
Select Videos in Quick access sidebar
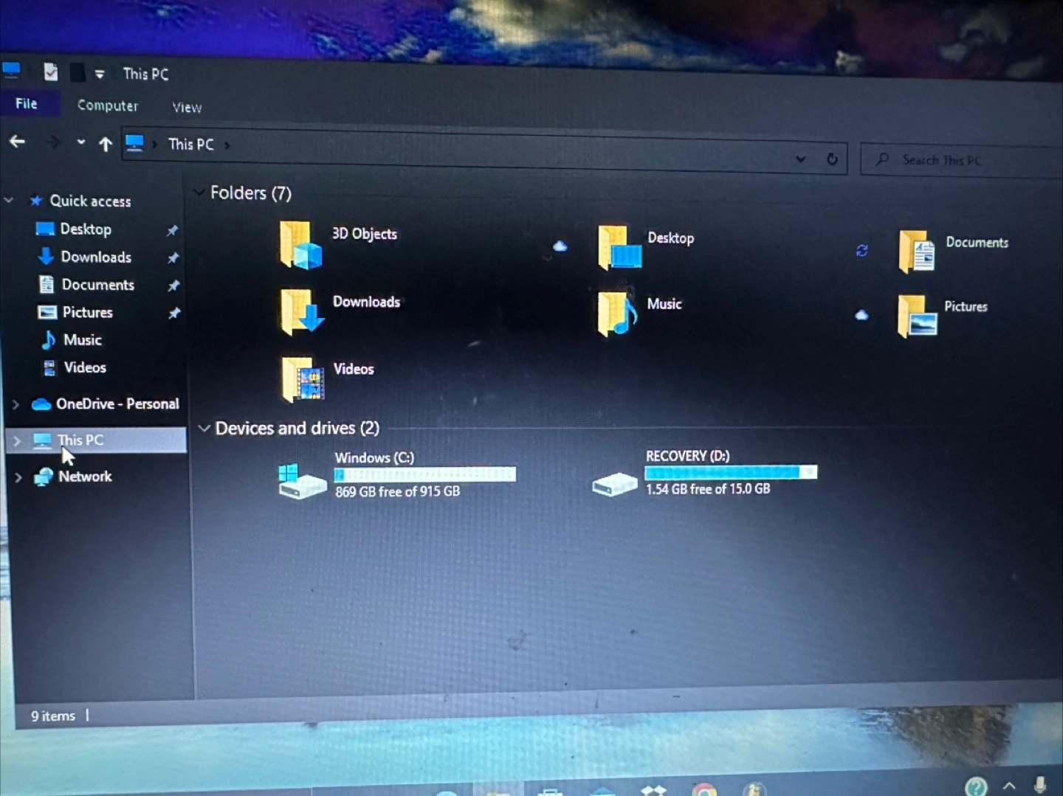(85, 367)
